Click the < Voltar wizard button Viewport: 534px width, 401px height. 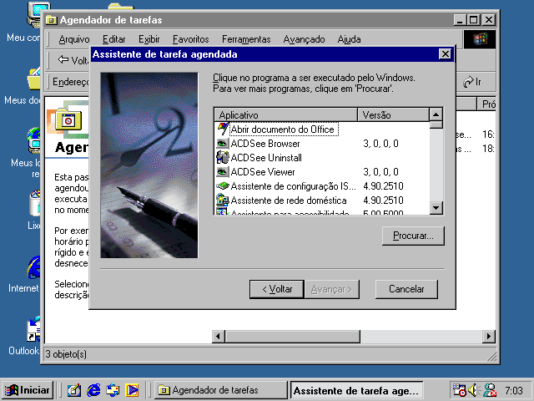[277, 289]
